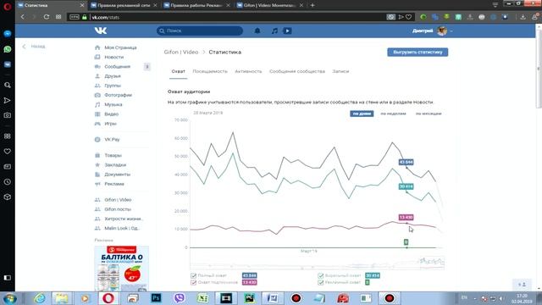The height and width of the screenshot is (305, 542).
Task: Select по месяцам chart grouping
Action: [429, 114]
